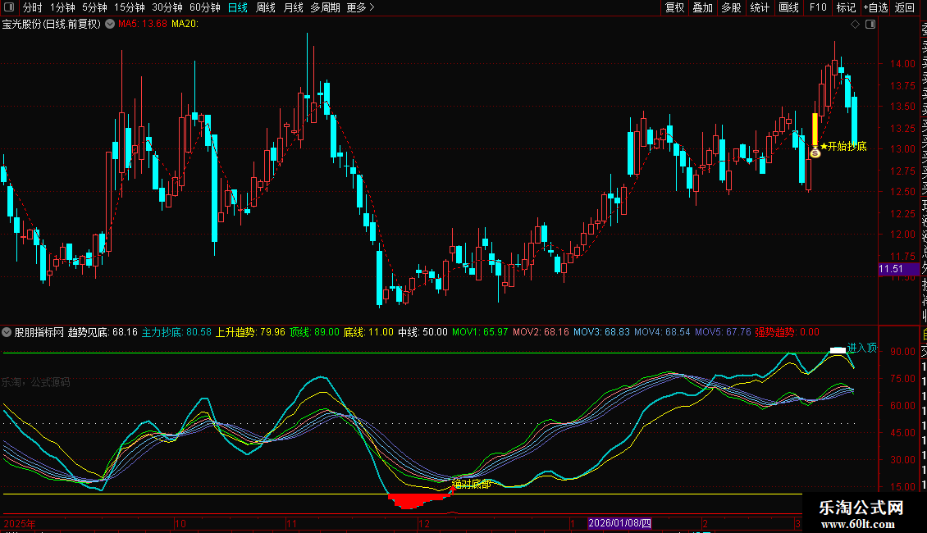Expand the 股朋指标网 indicator dropdown arrow
The image size is (927, 533).
point(7,332)
